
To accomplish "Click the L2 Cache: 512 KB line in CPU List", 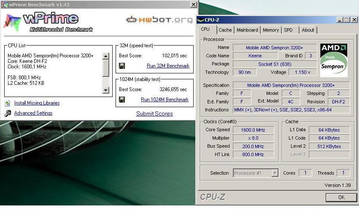I will (26, 83).
